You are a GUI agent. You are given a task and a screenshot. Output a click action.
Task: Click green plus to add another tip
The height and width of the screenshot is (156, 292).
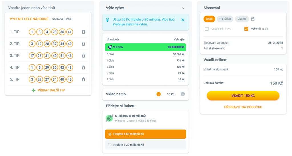click(34, 90)
